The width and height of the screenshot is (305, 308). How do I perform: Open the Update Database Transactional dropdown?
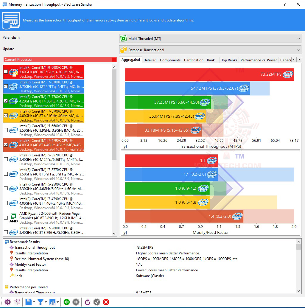[x=210, y=50]
